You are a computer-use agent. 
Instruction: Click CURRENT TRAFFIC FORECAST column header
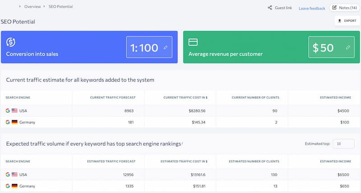(112, 97)
